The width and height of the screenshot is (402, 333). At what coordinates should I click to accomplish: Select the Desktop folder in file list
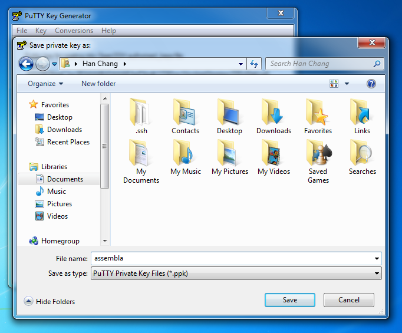229,116
